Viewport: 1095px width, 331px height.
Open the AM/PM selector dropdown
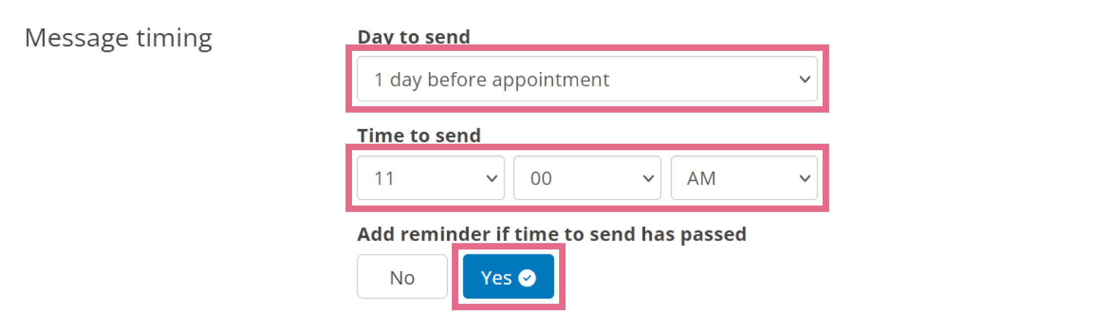click(744, 178)
